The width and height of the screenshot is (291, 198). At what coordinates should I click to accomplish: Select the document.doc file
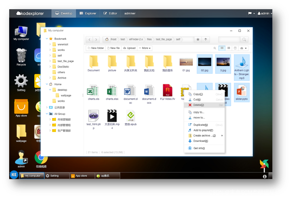pos(131,94)
